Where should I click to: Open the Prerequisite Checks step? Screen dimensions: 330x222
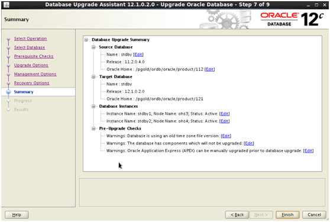(x=34, y=56)
